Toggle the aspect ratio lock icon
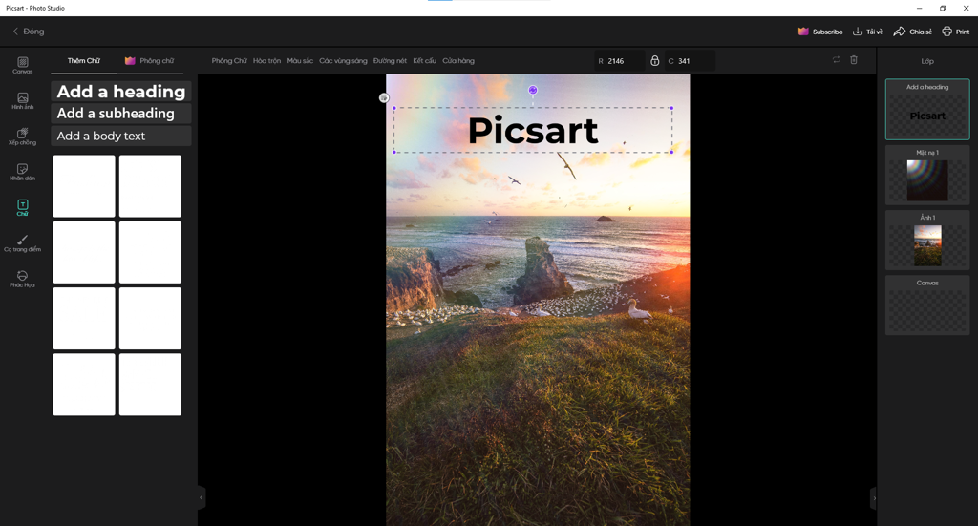This screenshot has height=526, width=978. point(654,60)
